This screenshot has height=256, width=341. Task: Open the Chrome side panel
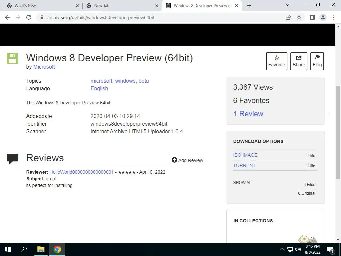312,17
